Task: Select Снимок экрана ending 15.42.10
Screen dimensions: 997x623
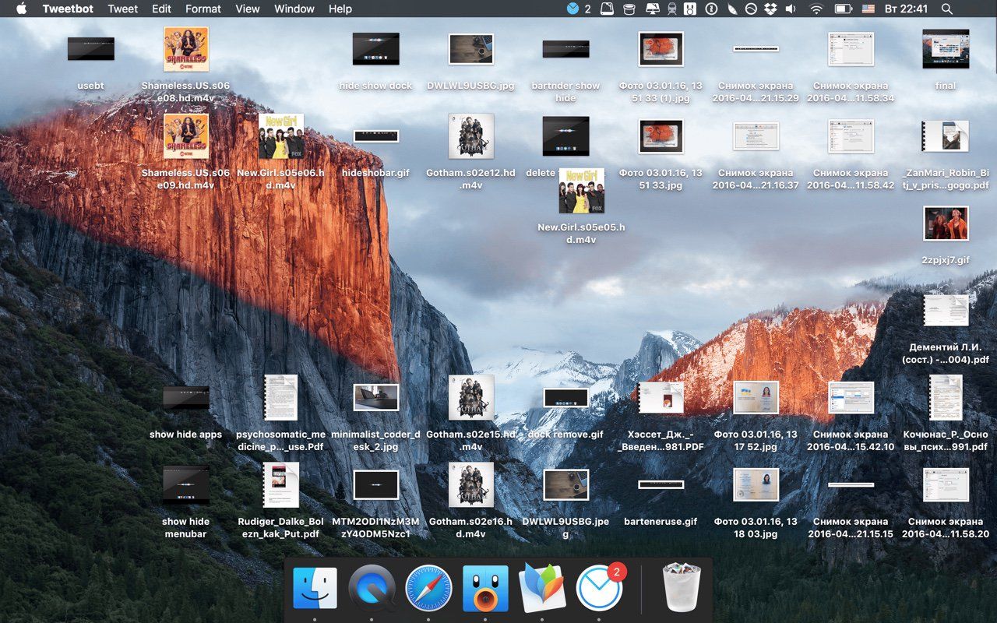Action: coord(851,398)
